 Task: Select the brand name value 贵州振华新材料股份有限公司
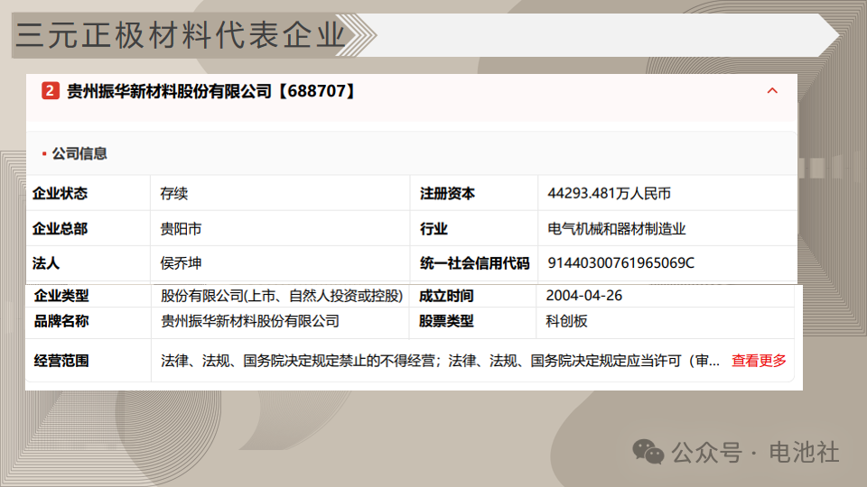(x=250, y=321)
